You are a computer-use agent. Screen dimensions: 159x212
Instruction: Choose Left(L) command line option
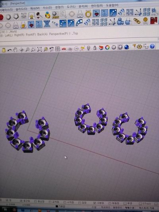click(x=9, y=35)
